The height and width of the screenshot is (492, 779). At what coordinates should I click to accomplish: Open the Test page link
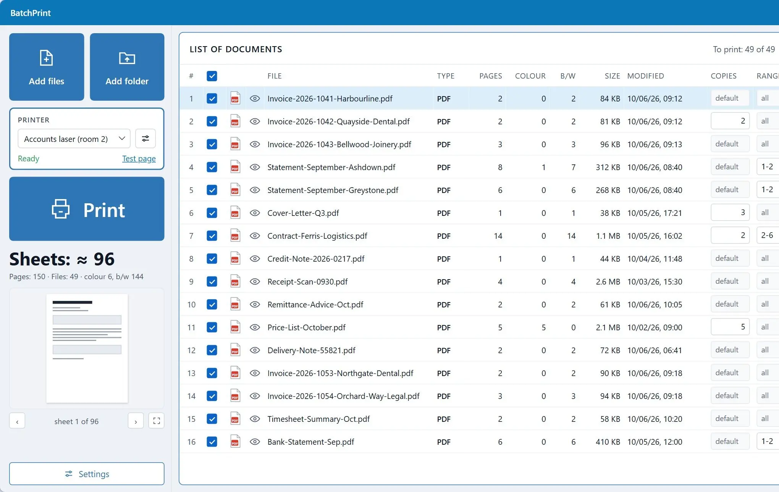pyautogui.click(x=139, y=159)
